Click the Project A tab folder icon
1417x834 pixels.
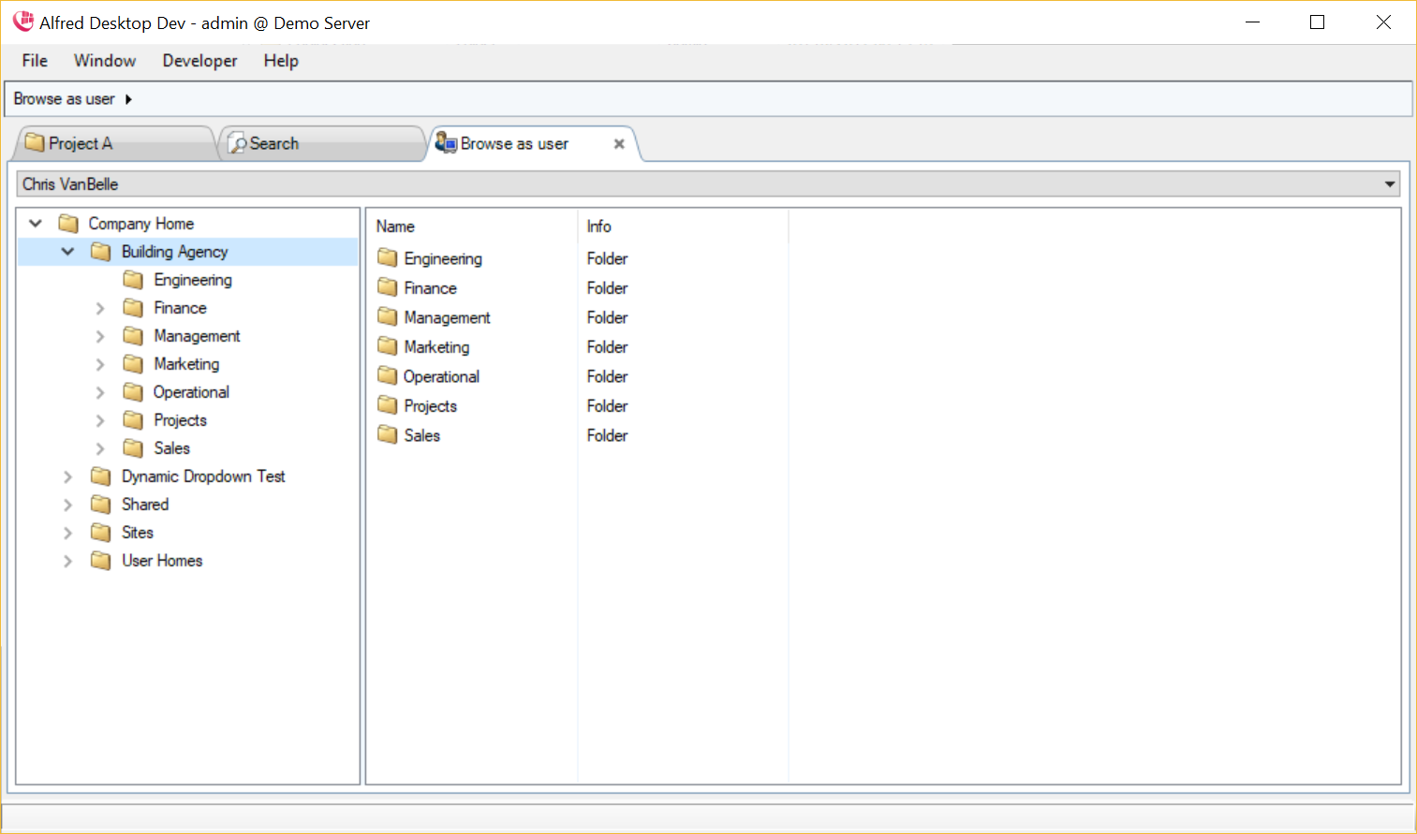point(35,143)
